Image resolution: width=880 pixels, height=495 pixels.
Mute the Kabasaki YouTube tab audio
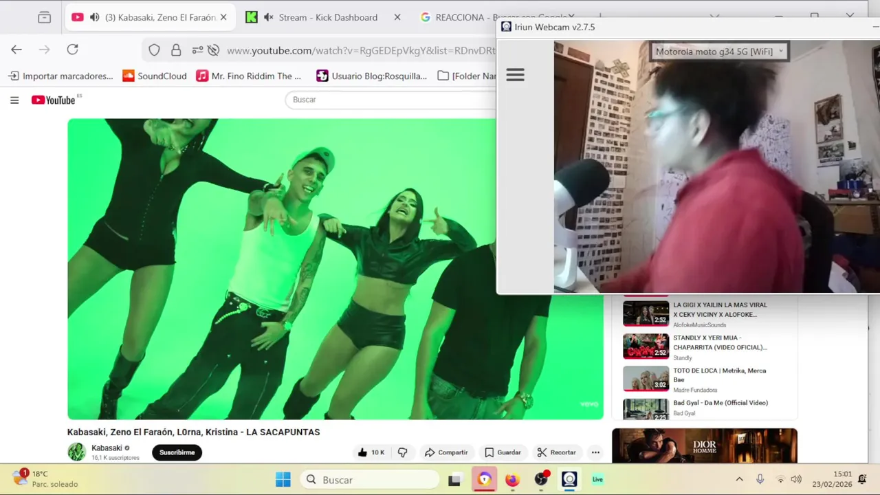point(94,17)
